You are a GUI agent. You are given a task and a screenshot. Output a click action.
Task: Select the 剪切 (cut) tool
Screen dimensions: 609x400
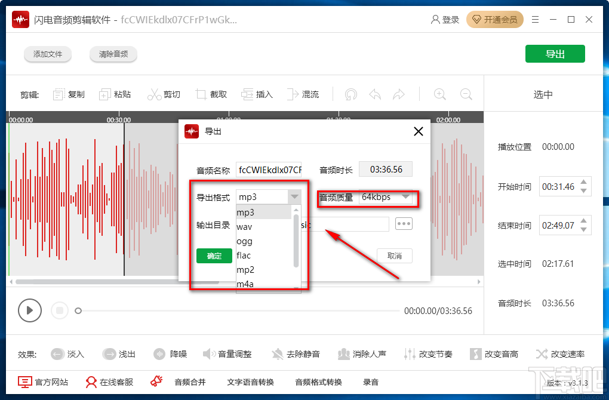click(164, 94)
